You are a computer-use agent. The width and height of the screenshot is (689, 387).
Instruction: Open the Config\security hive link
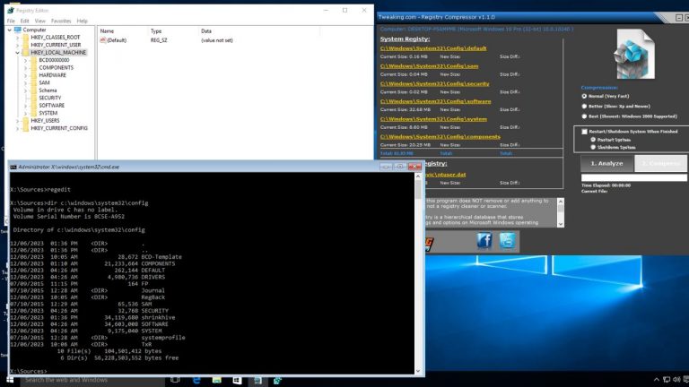coord(434,83)
